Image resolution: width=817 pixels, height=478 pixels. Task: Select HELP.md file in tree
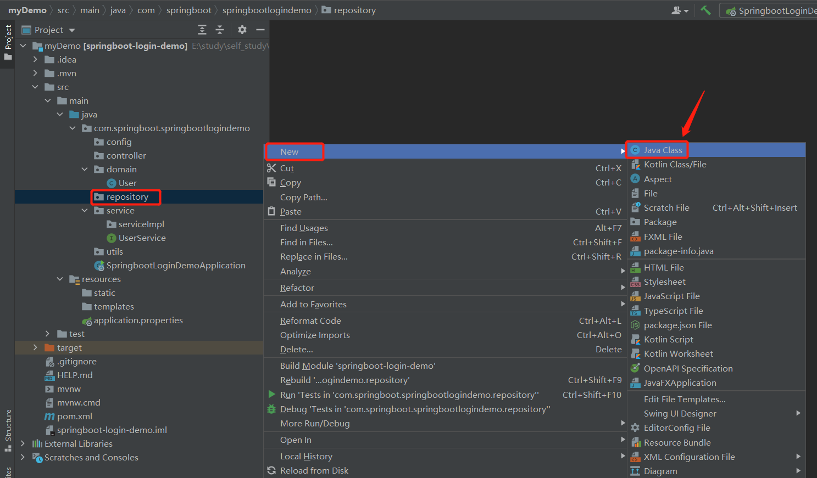point(75,375)
